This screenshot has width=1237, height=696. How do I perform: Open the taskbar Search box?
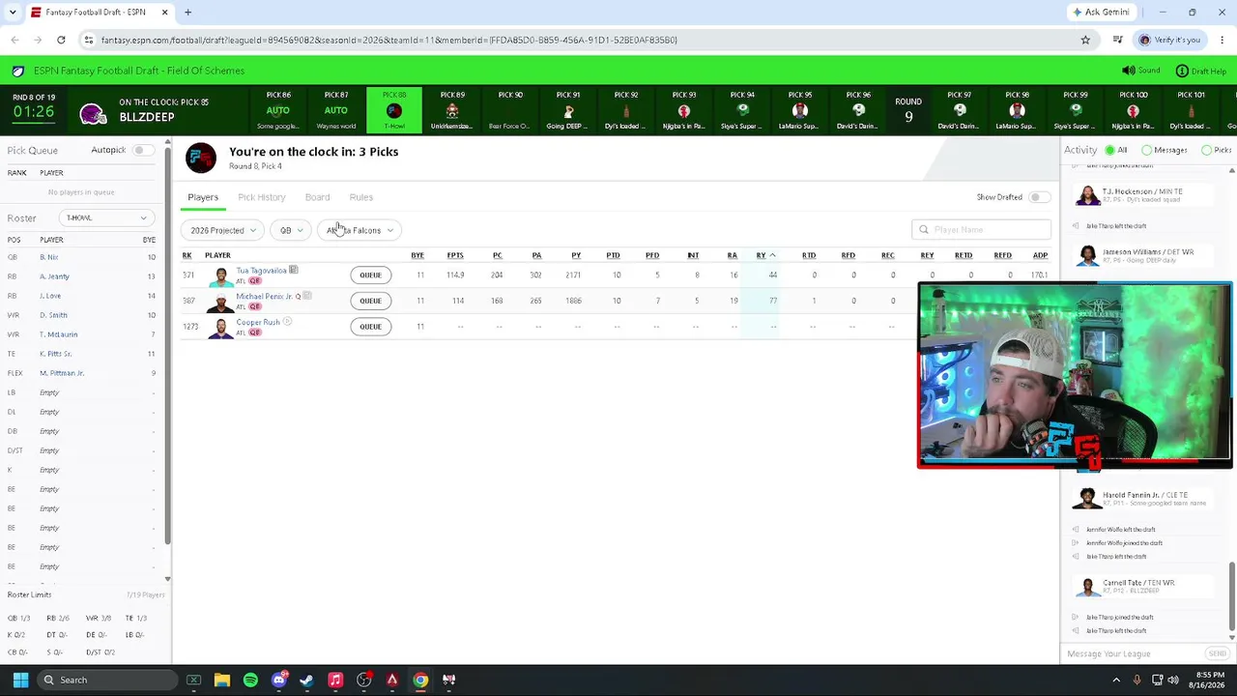tap(108, 680)
